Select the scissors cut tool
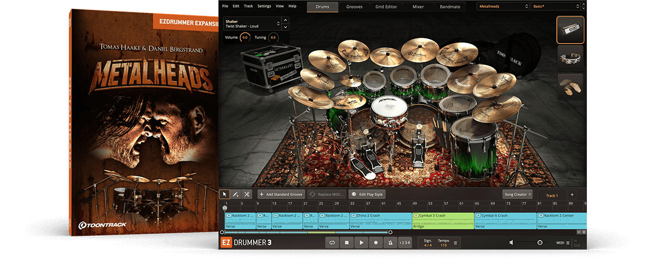The height and width of the screenshot is (267, 657). pyautogui.click(x=246, y=194)
